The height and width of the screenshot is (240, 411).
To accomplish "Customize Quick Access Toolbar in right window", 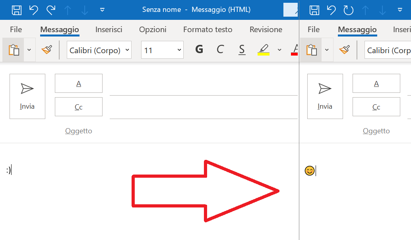I will (400, 10).
